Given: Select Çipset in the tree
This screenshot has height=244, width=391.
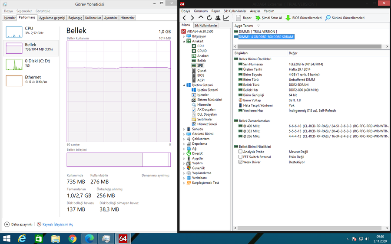Looking at the screenshot, I should pos(202,70).
